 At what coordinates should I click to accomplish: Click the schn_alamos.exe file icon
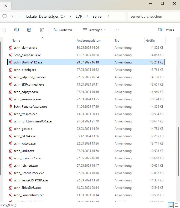coord(10,48)
